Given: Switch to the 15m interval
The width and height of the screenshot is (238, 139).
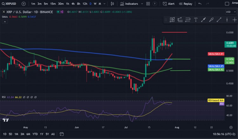Looking at the screenshot, I should click(x=53, y=3).
